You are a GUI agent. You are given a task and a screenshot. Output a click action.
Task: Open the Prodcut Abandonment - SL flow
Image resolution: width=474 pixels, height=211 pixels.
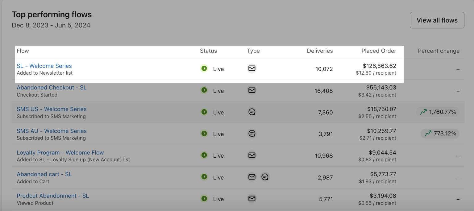53,196
